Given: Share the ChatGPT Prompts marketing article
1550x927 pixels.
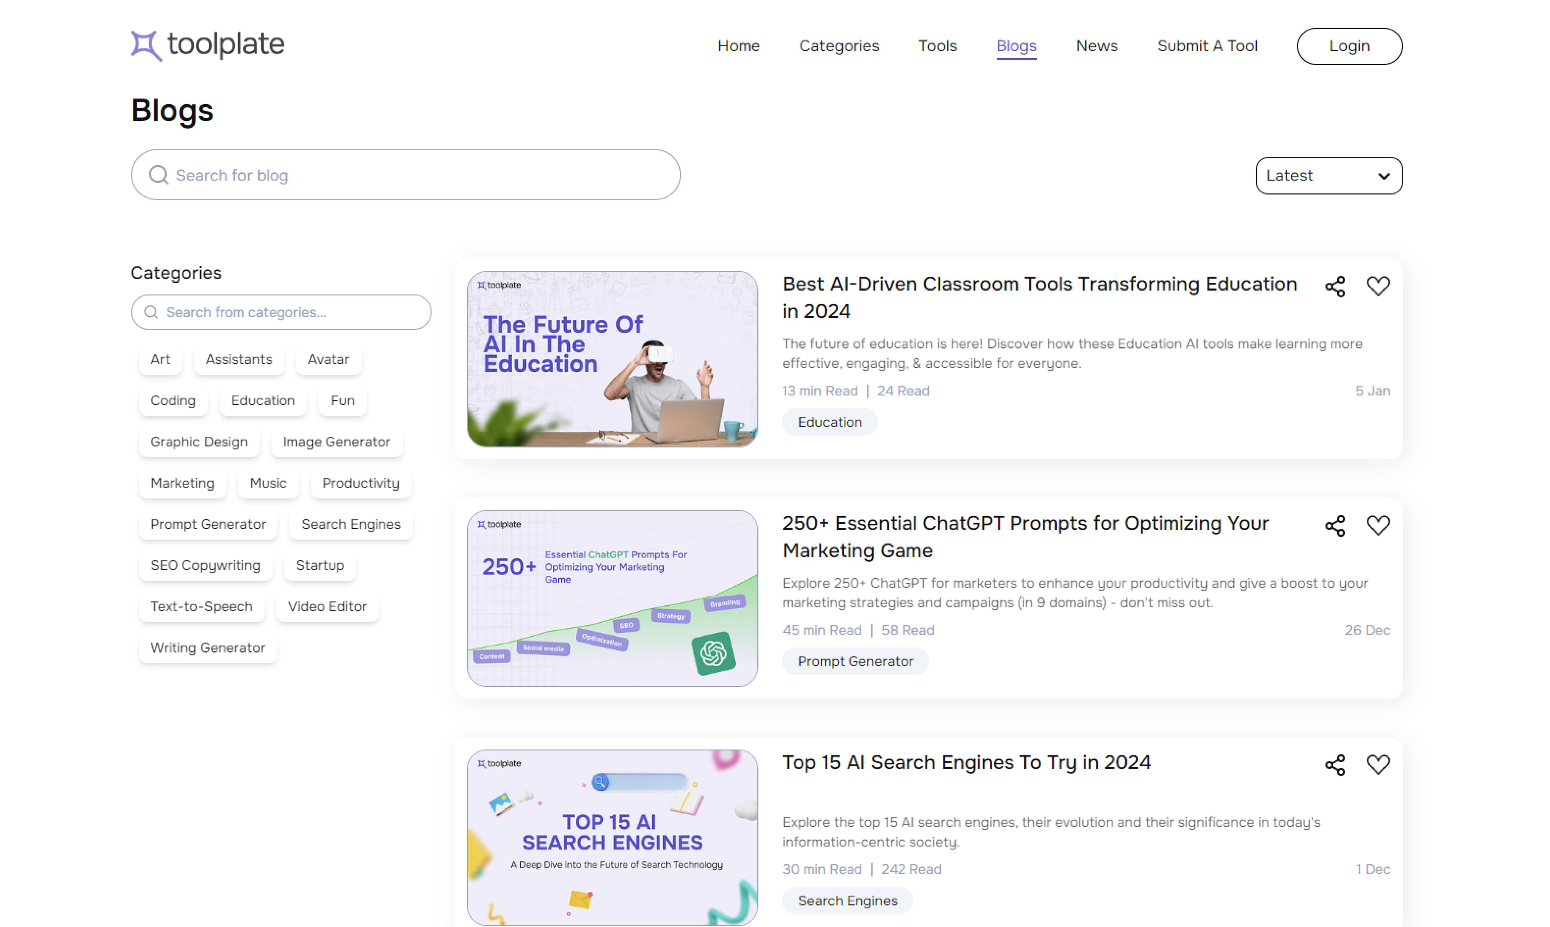Looking at the screenshot, I should (1335, 525).
